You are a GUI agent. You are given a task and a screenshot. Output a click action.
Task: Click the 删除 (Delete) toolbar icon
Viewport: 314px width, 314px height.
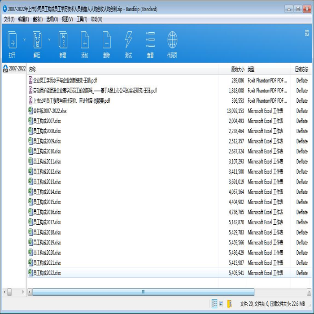[107, 44]
